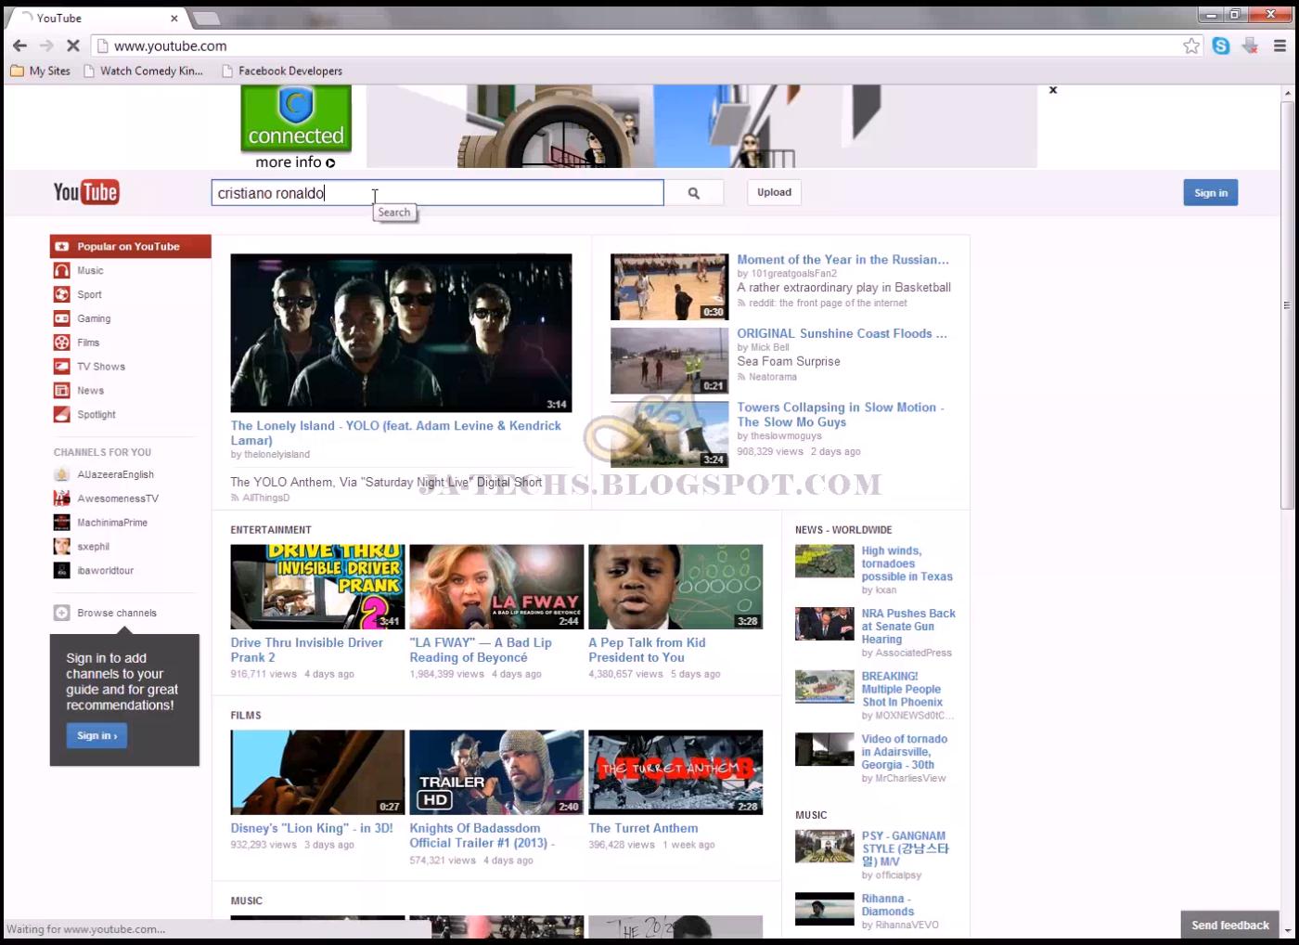Close the banner ad with x
1299x945 pixels.
(x=1053, y=90)
